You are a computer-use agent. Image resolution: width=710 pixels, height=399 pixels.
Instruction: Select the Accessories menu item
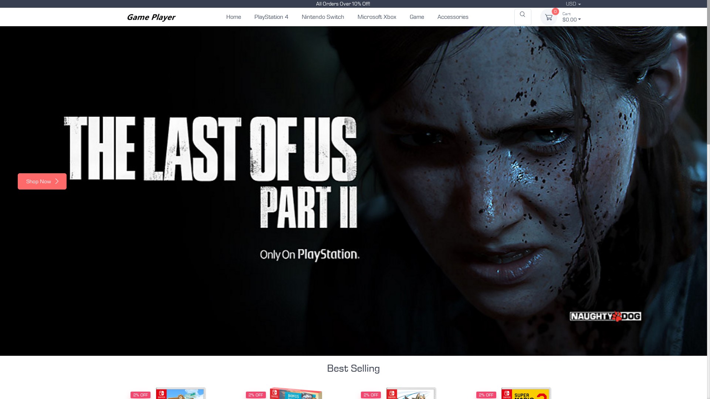click(453, 17)
